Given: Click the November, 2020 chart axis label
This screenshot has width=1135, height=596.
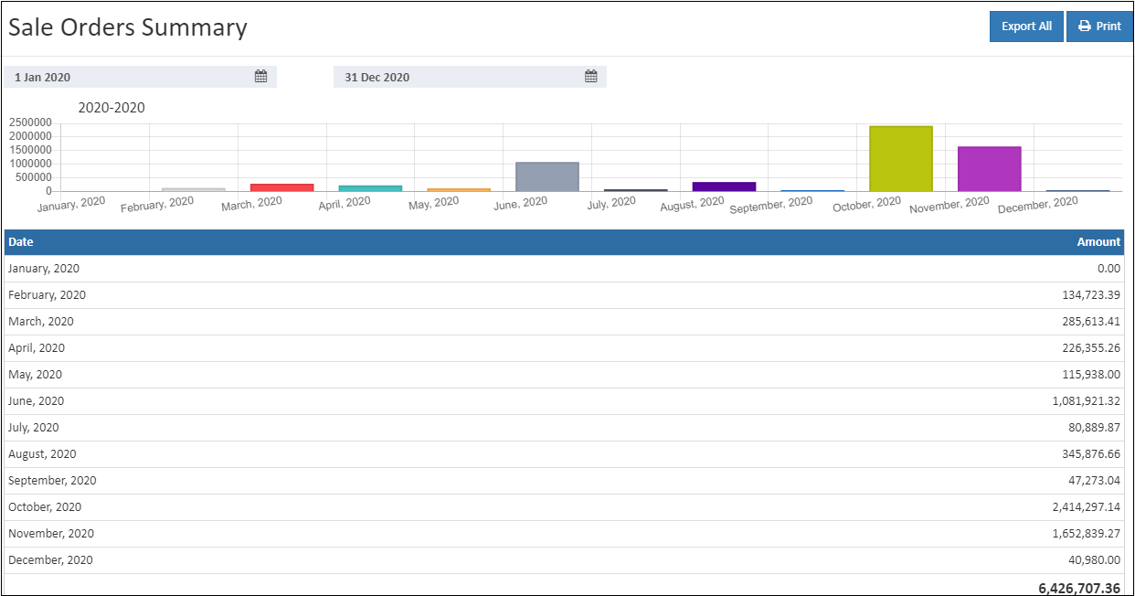Looking at the screenshot, I should (949, 205).
